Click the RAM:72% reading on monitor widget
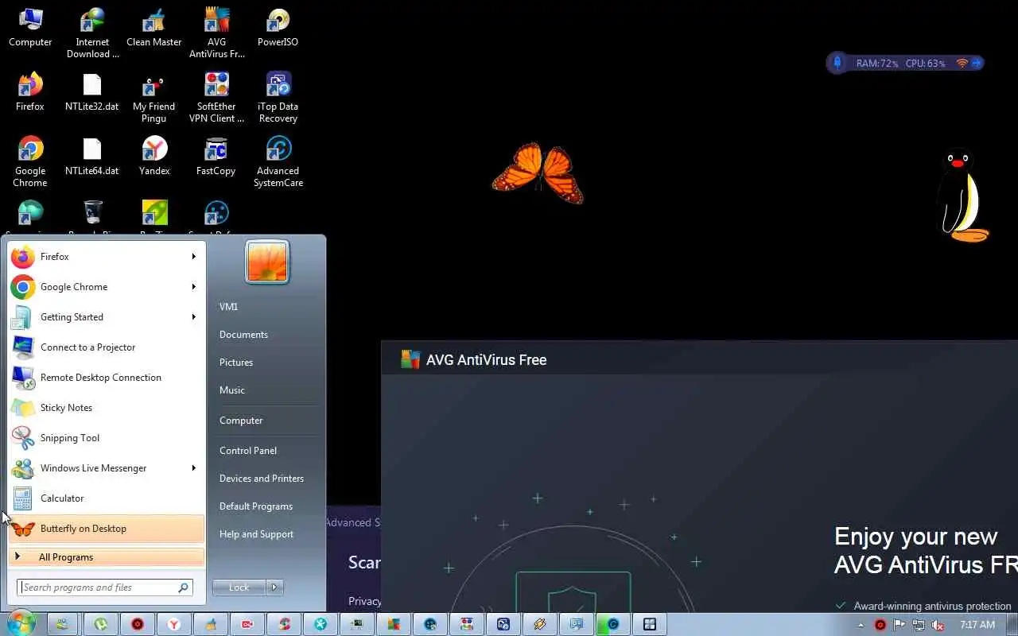 (877, 63)
